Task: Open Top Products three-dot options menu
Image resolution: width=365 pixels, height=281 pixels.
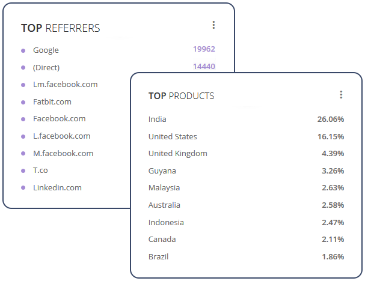Action: 341,95
